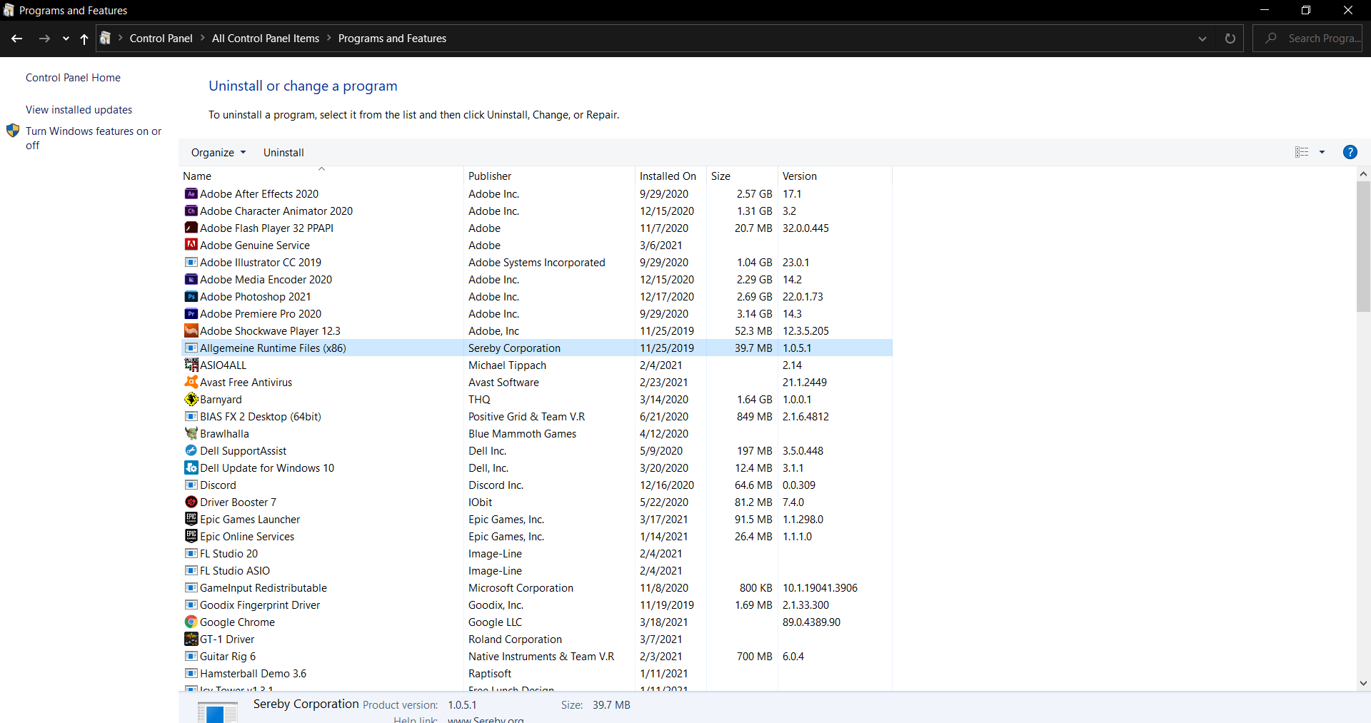Sort the list by Size column
Screen dimensions: 1371x723
[x=742, y=176]
